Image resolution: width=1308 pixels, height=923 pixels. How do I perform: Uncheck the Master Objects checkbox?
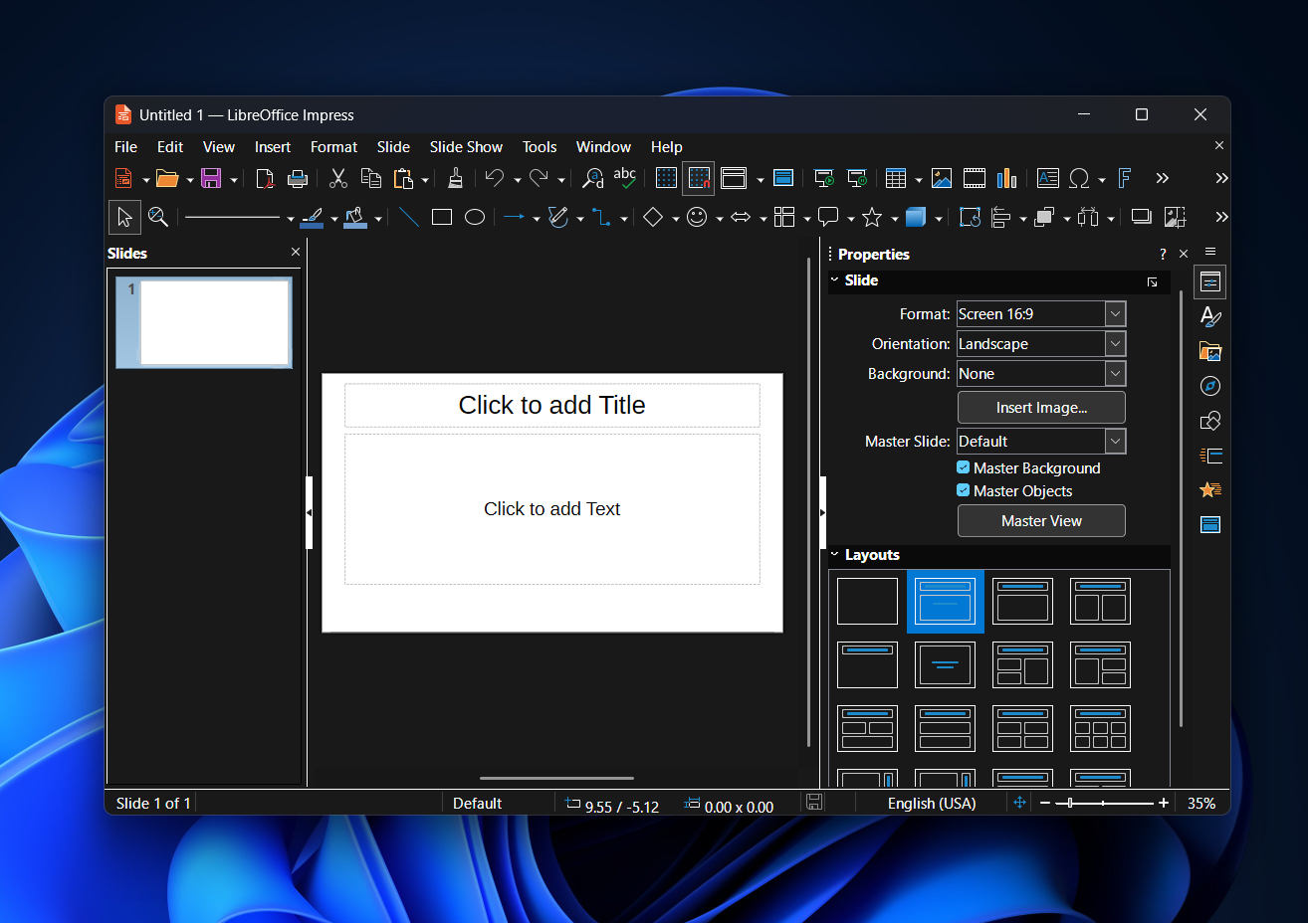click(964, 490)
